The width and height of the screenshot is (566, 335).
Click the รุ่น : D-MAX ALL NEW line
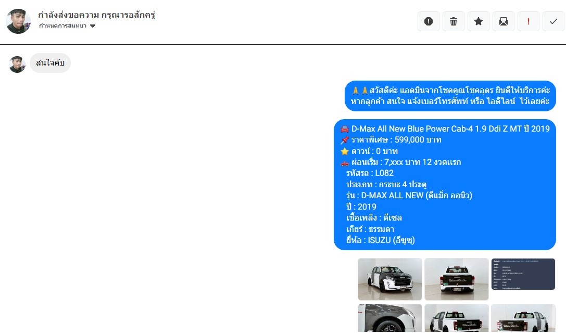409,196
